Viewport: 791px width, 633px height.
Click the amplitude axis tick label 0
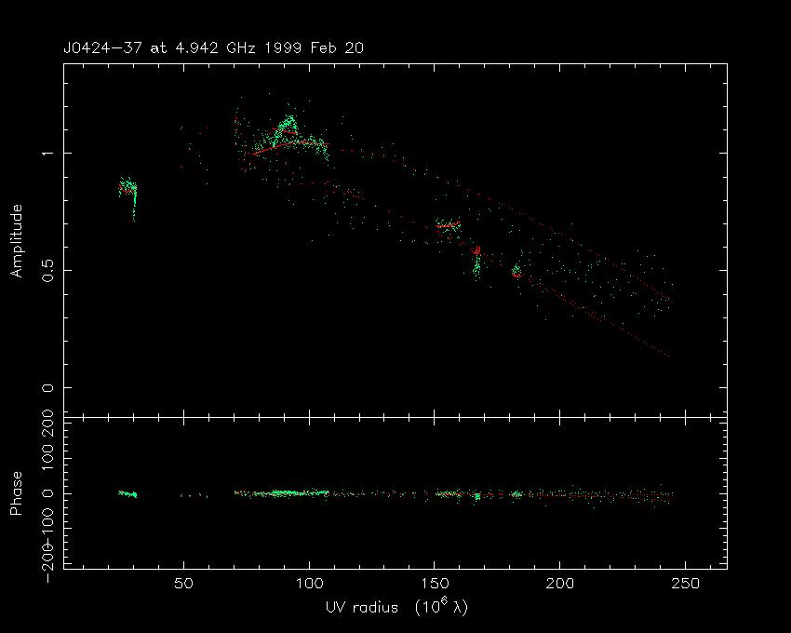click(x=45, y=388)
